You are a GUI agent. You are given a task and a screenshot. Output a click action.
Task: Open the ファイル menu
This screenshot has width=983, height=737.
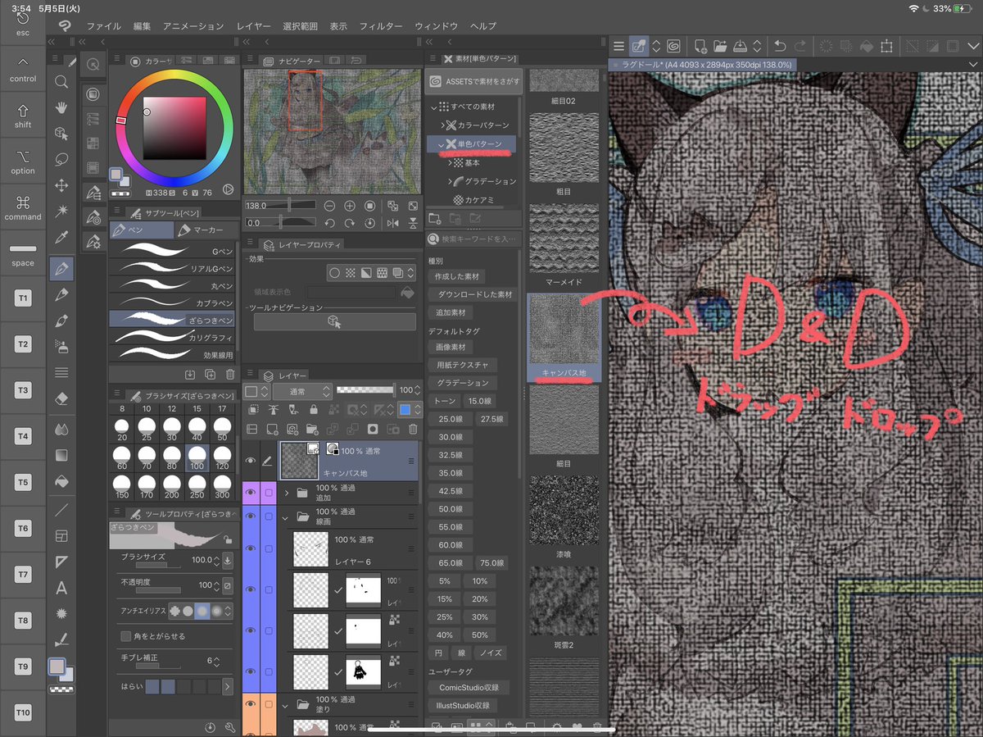click(x=104, y=26)
